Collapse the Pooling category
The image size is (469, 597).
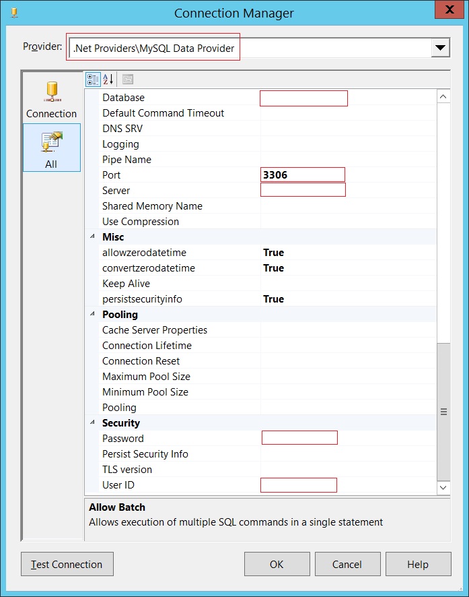tap(92, 314)
